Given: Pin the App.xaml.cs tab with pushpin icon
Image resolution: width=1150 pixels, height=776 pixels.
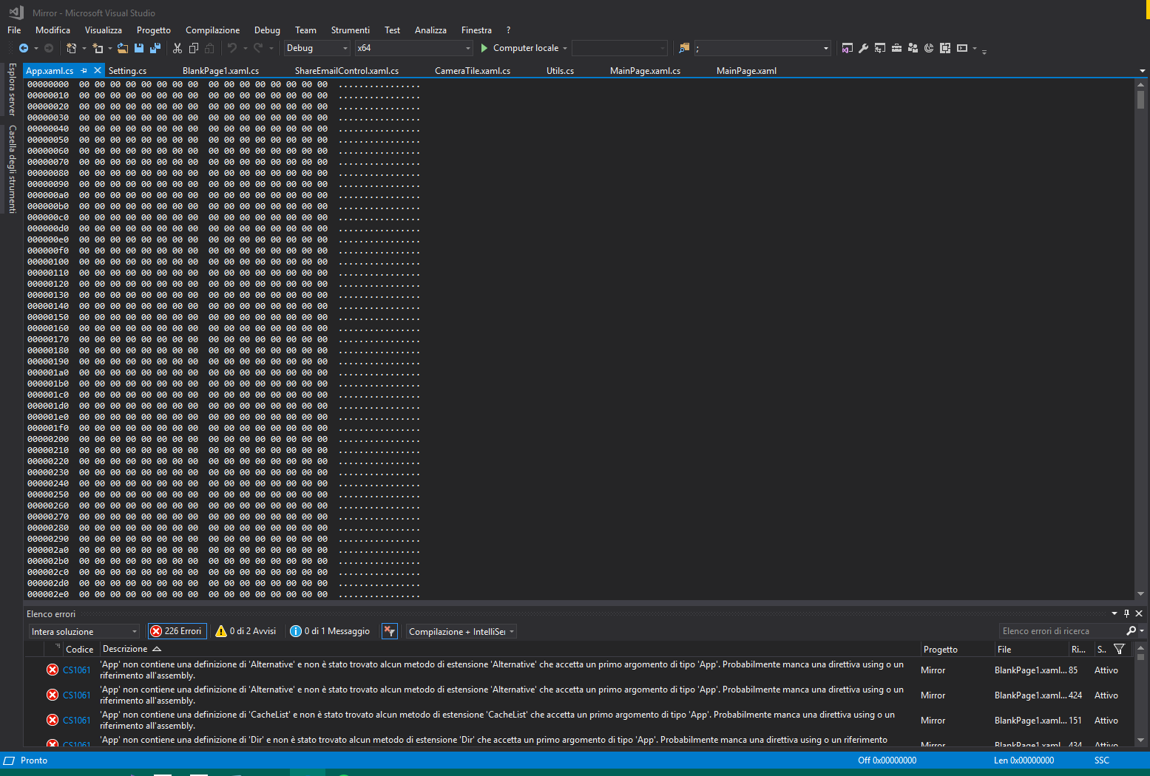Looking at the screenshot, I should 84,71.
